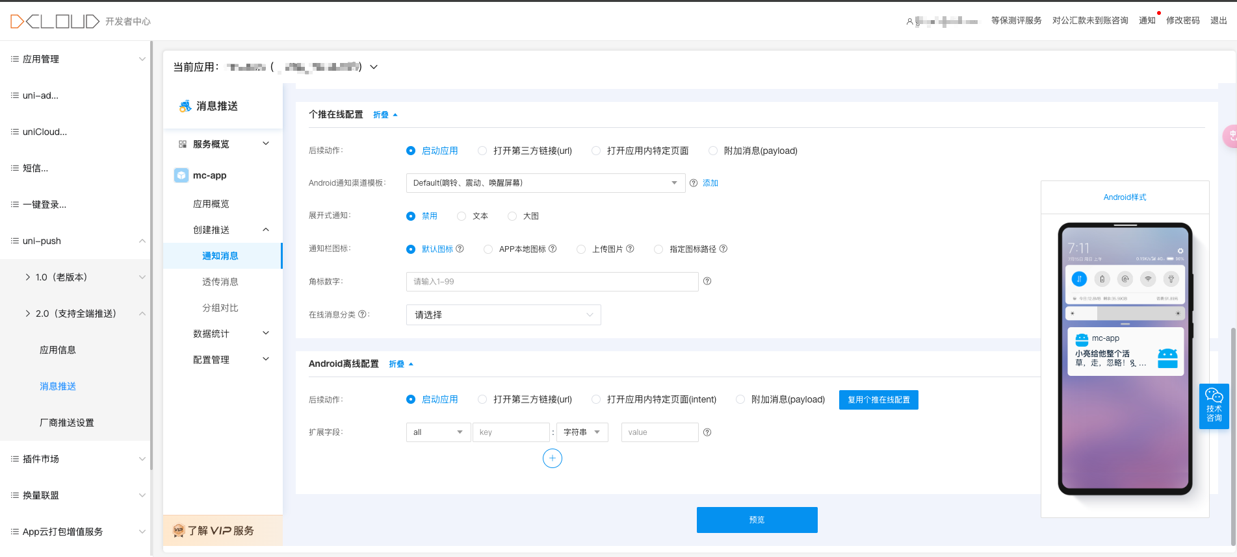This screenshot has height=557, width=1237.
Task: Open 在线消息分类 请选择 dropdown
Action: (x=503, y=315)
